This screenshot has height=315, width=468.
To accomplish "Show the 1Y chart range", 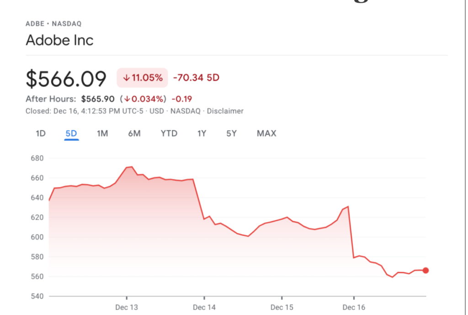I will [x=202, y=133].
